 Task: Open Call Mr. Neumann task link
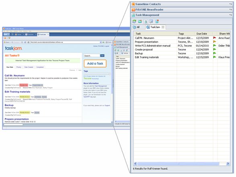pos(14,75)
